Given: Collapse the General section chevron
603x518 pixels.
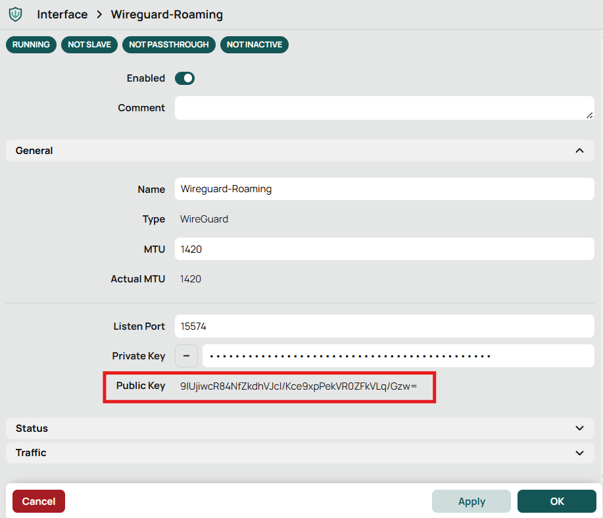Looking at the screenshot, I should click(x=579, y=151).
